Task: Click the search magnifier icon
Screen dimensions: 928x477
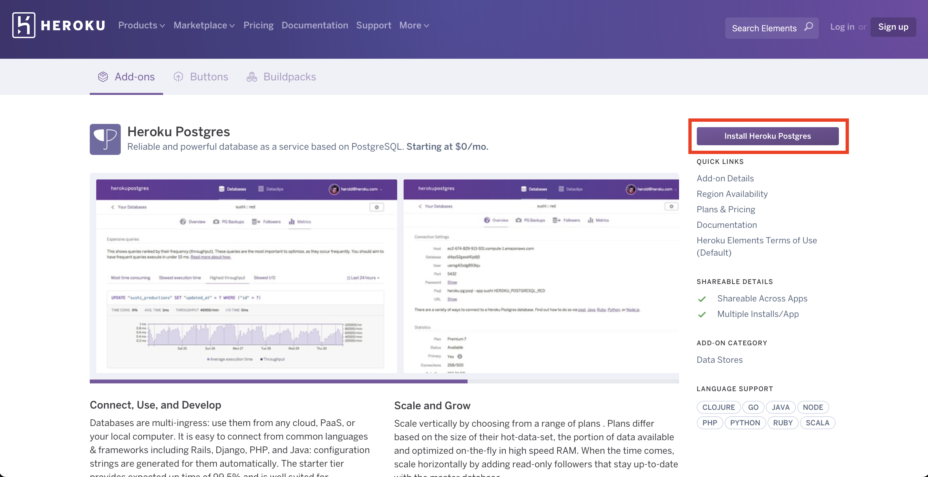Action: (x=809, y=27)
